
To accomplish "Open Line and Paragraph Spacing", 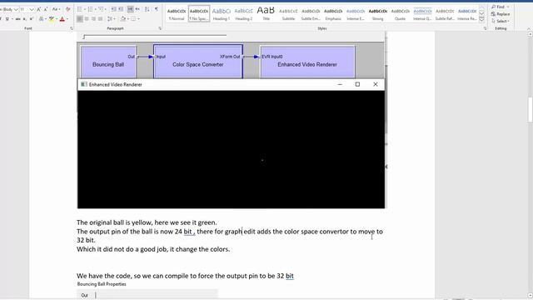I will (x=110, y=18).
